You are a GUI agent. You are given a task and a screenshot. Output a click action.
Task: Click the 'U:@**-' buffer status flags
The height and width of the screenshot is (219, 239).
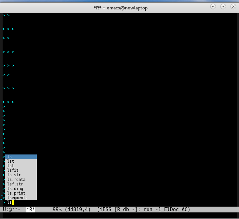[x=11, y=210]
